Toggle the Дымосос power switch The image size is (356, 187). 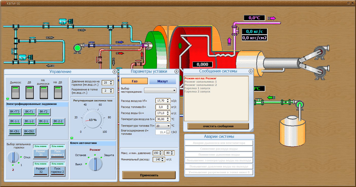click(16, 92)
